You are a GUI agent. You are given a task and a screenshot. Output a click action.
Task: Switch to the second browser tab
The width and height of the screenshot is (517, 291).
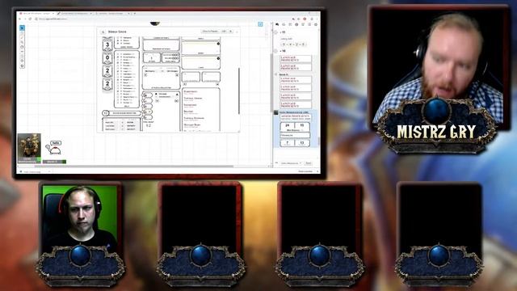point(74,14)
